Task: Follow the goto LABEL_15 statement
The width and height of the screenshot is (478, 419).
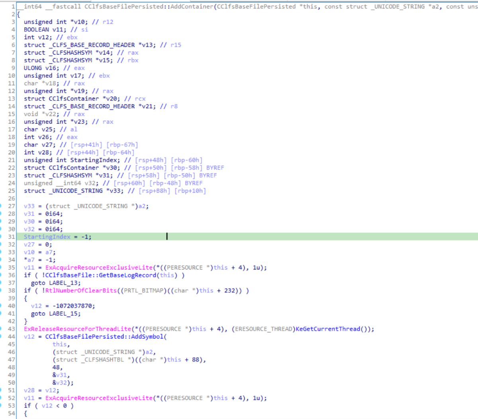Action: [56, 314]
